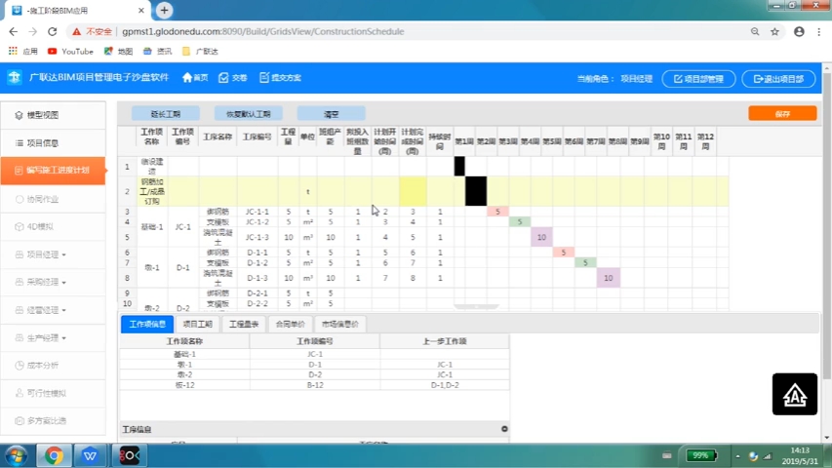Screen dimensions: 832x468
Task: Go back in browser history
Action: pos(14,32)
